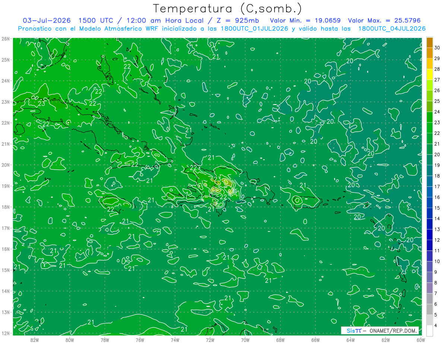
Task: Select the brown swatch above 30 on the color scale
Action: tap(429, 43)
